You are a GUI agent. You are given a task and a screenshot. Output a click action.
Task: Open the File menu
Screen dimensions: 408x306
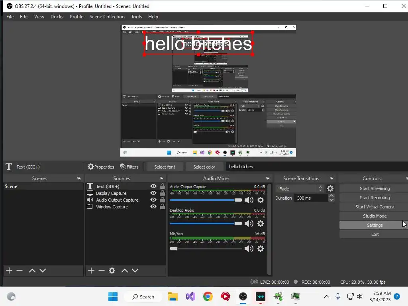tap(10, 17)
